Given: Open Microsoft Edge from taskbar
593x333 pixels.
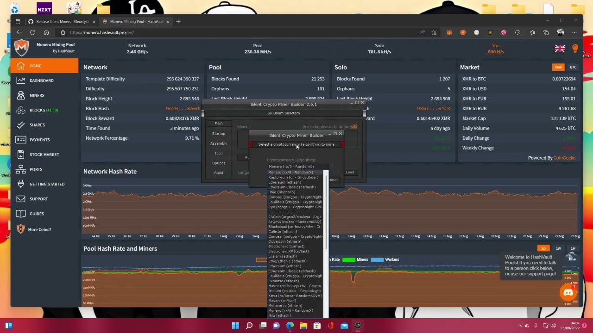Looking at the screenshot, I should point(290,326).
